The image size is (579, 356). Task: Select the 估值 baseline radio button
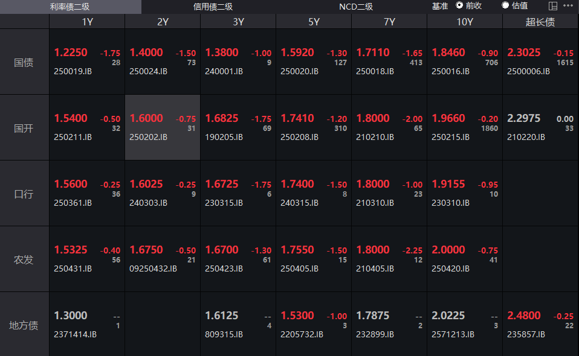(505, 5)
